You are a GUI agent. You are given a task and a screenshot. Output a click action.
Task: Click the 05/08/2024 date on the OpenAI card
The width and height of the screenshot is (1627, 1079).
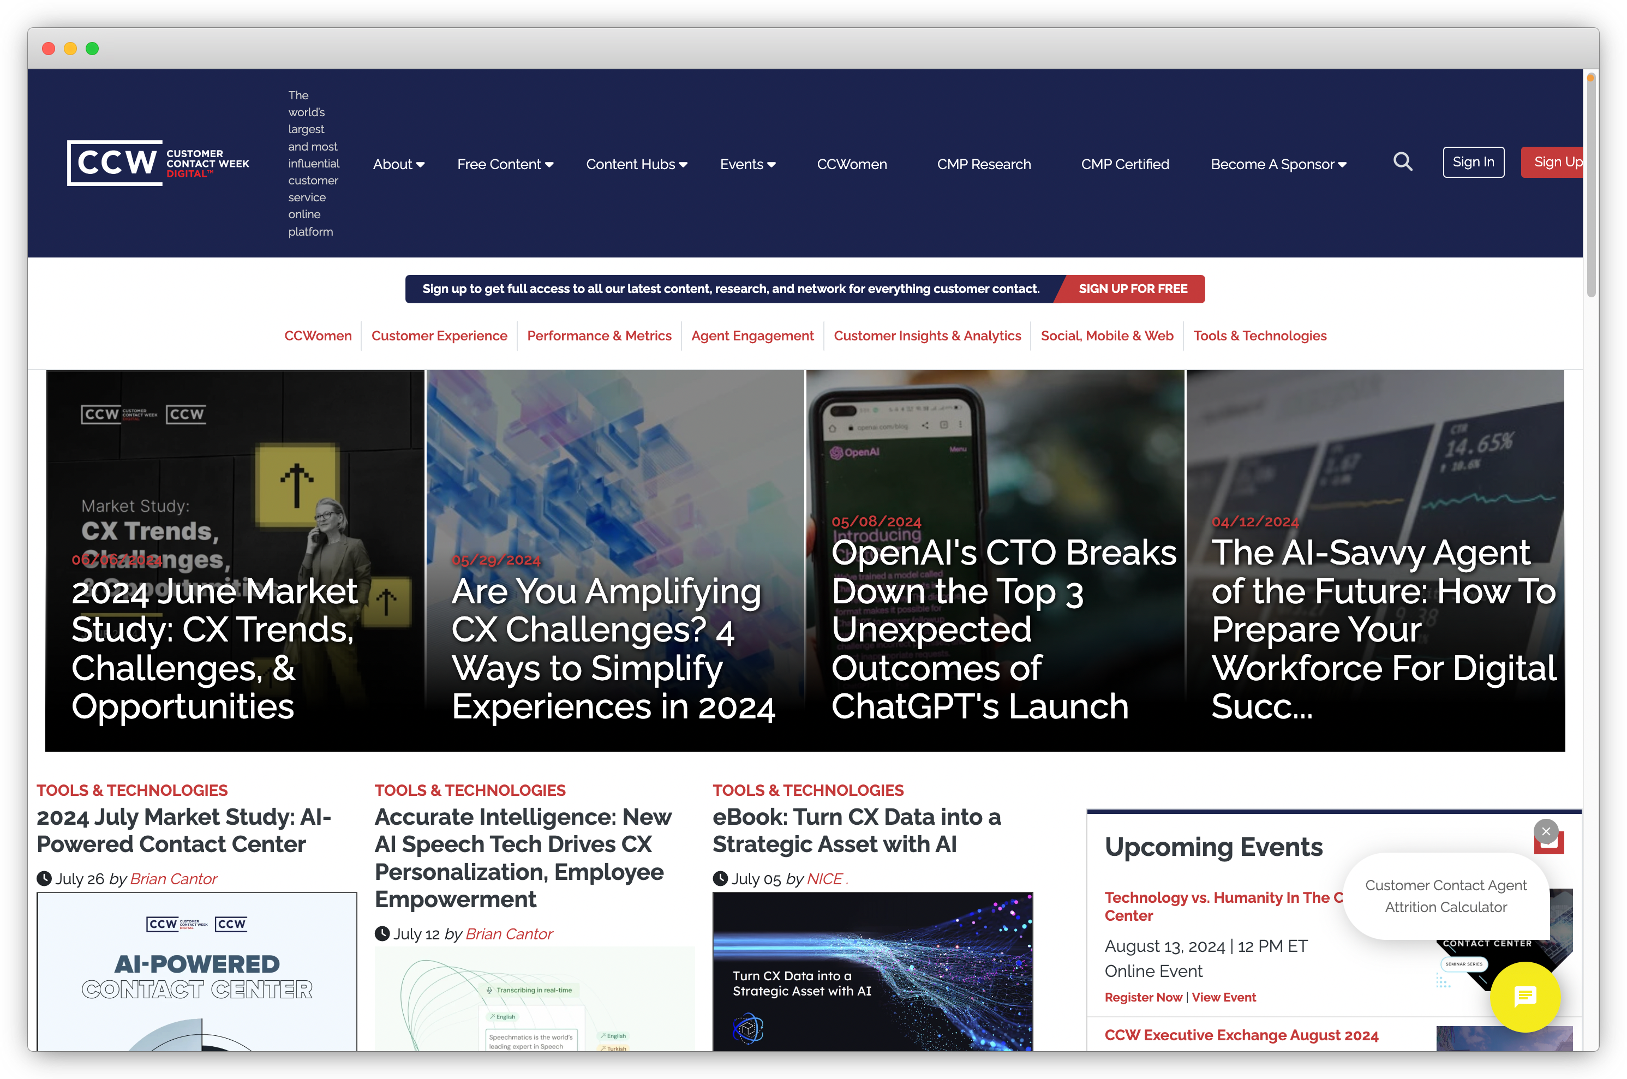(x=876, y=521)
